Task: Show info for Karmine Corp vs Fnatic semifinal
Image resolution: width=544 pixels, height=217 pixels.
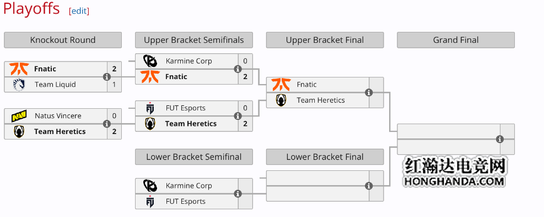Action: tap(238, 69)
